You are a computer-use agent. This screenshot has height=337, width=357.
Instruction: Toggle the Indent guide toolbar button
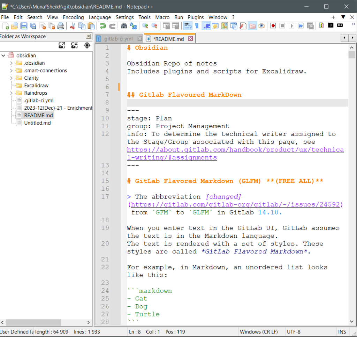click(206, 26)
